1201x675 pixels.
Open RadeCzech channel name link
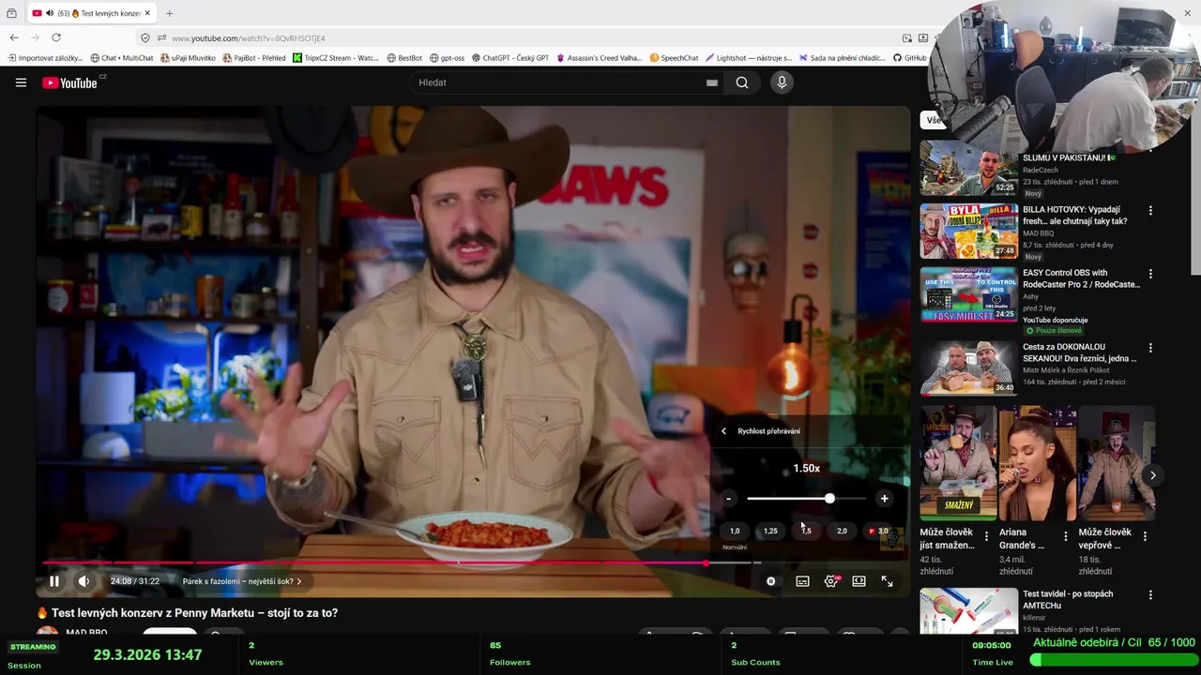coord(1041,171)
